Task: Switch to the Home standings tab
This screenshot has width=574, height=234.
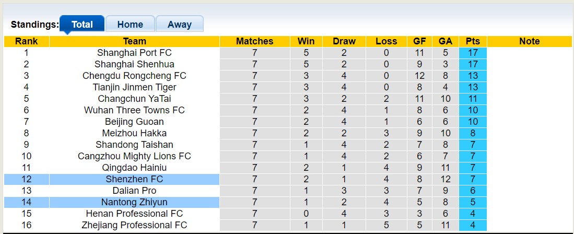Action: coord(130,24)
